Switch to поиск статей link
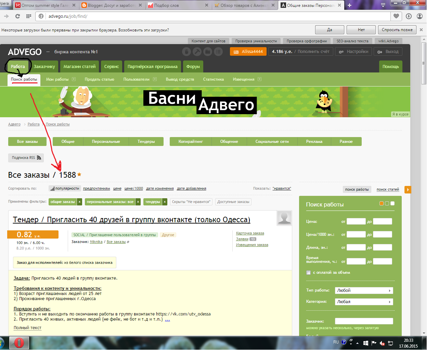 coord(388,189)
